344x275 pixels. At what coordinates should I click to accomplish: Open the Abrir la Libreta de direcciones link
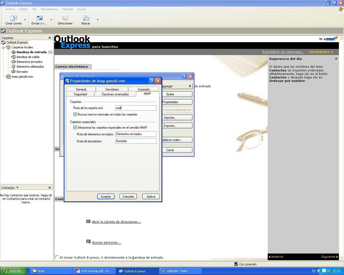click(116, 222)
